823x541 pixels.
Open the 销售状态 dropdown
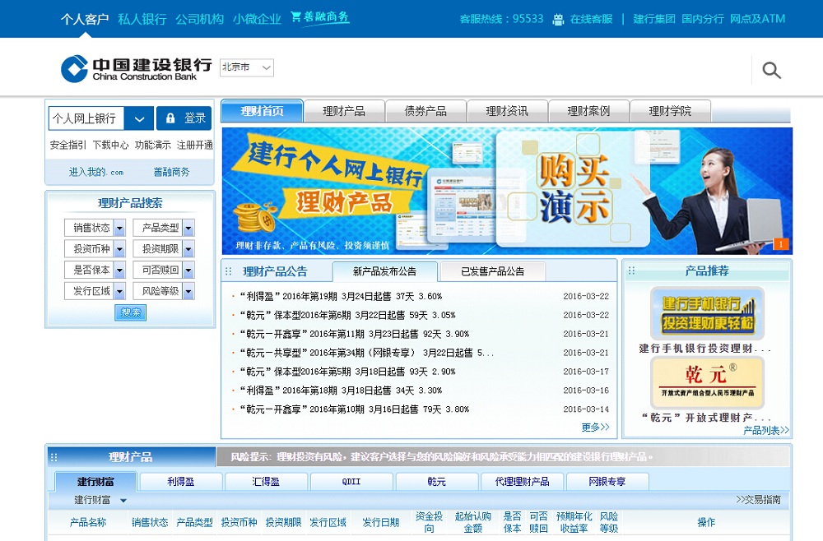click(x=95, y=228)
